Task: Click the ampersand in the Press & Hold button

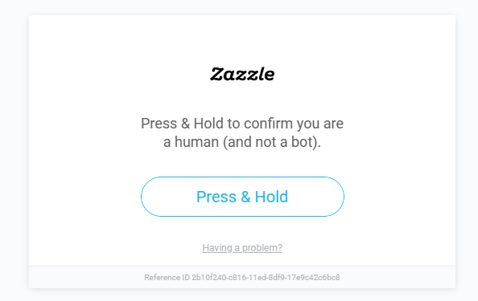Action: point(245,197)
